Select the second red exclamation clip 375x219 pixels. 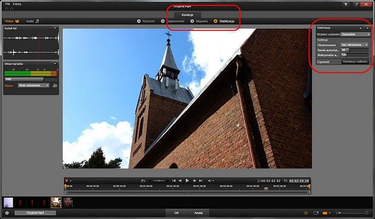point(32,203)
